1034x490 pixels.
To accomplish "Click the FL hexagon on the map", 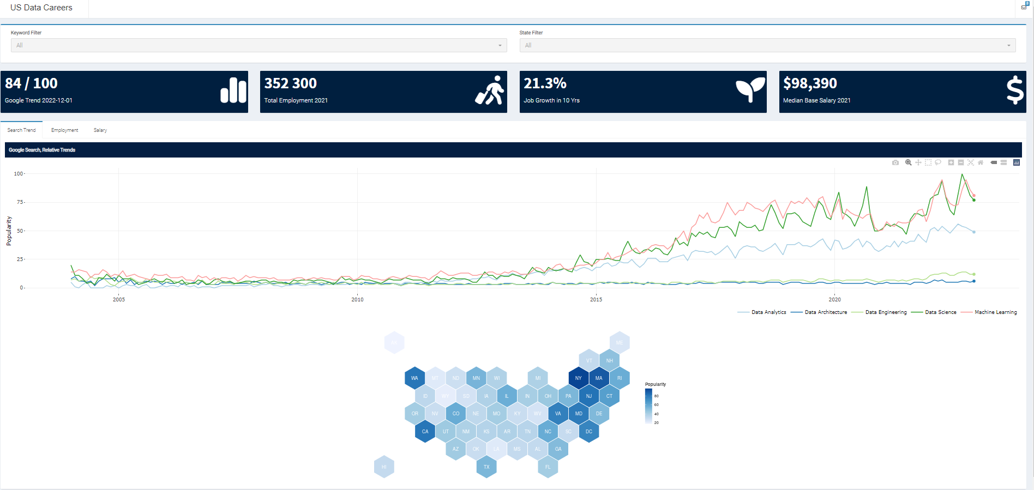I will [548, 467].
